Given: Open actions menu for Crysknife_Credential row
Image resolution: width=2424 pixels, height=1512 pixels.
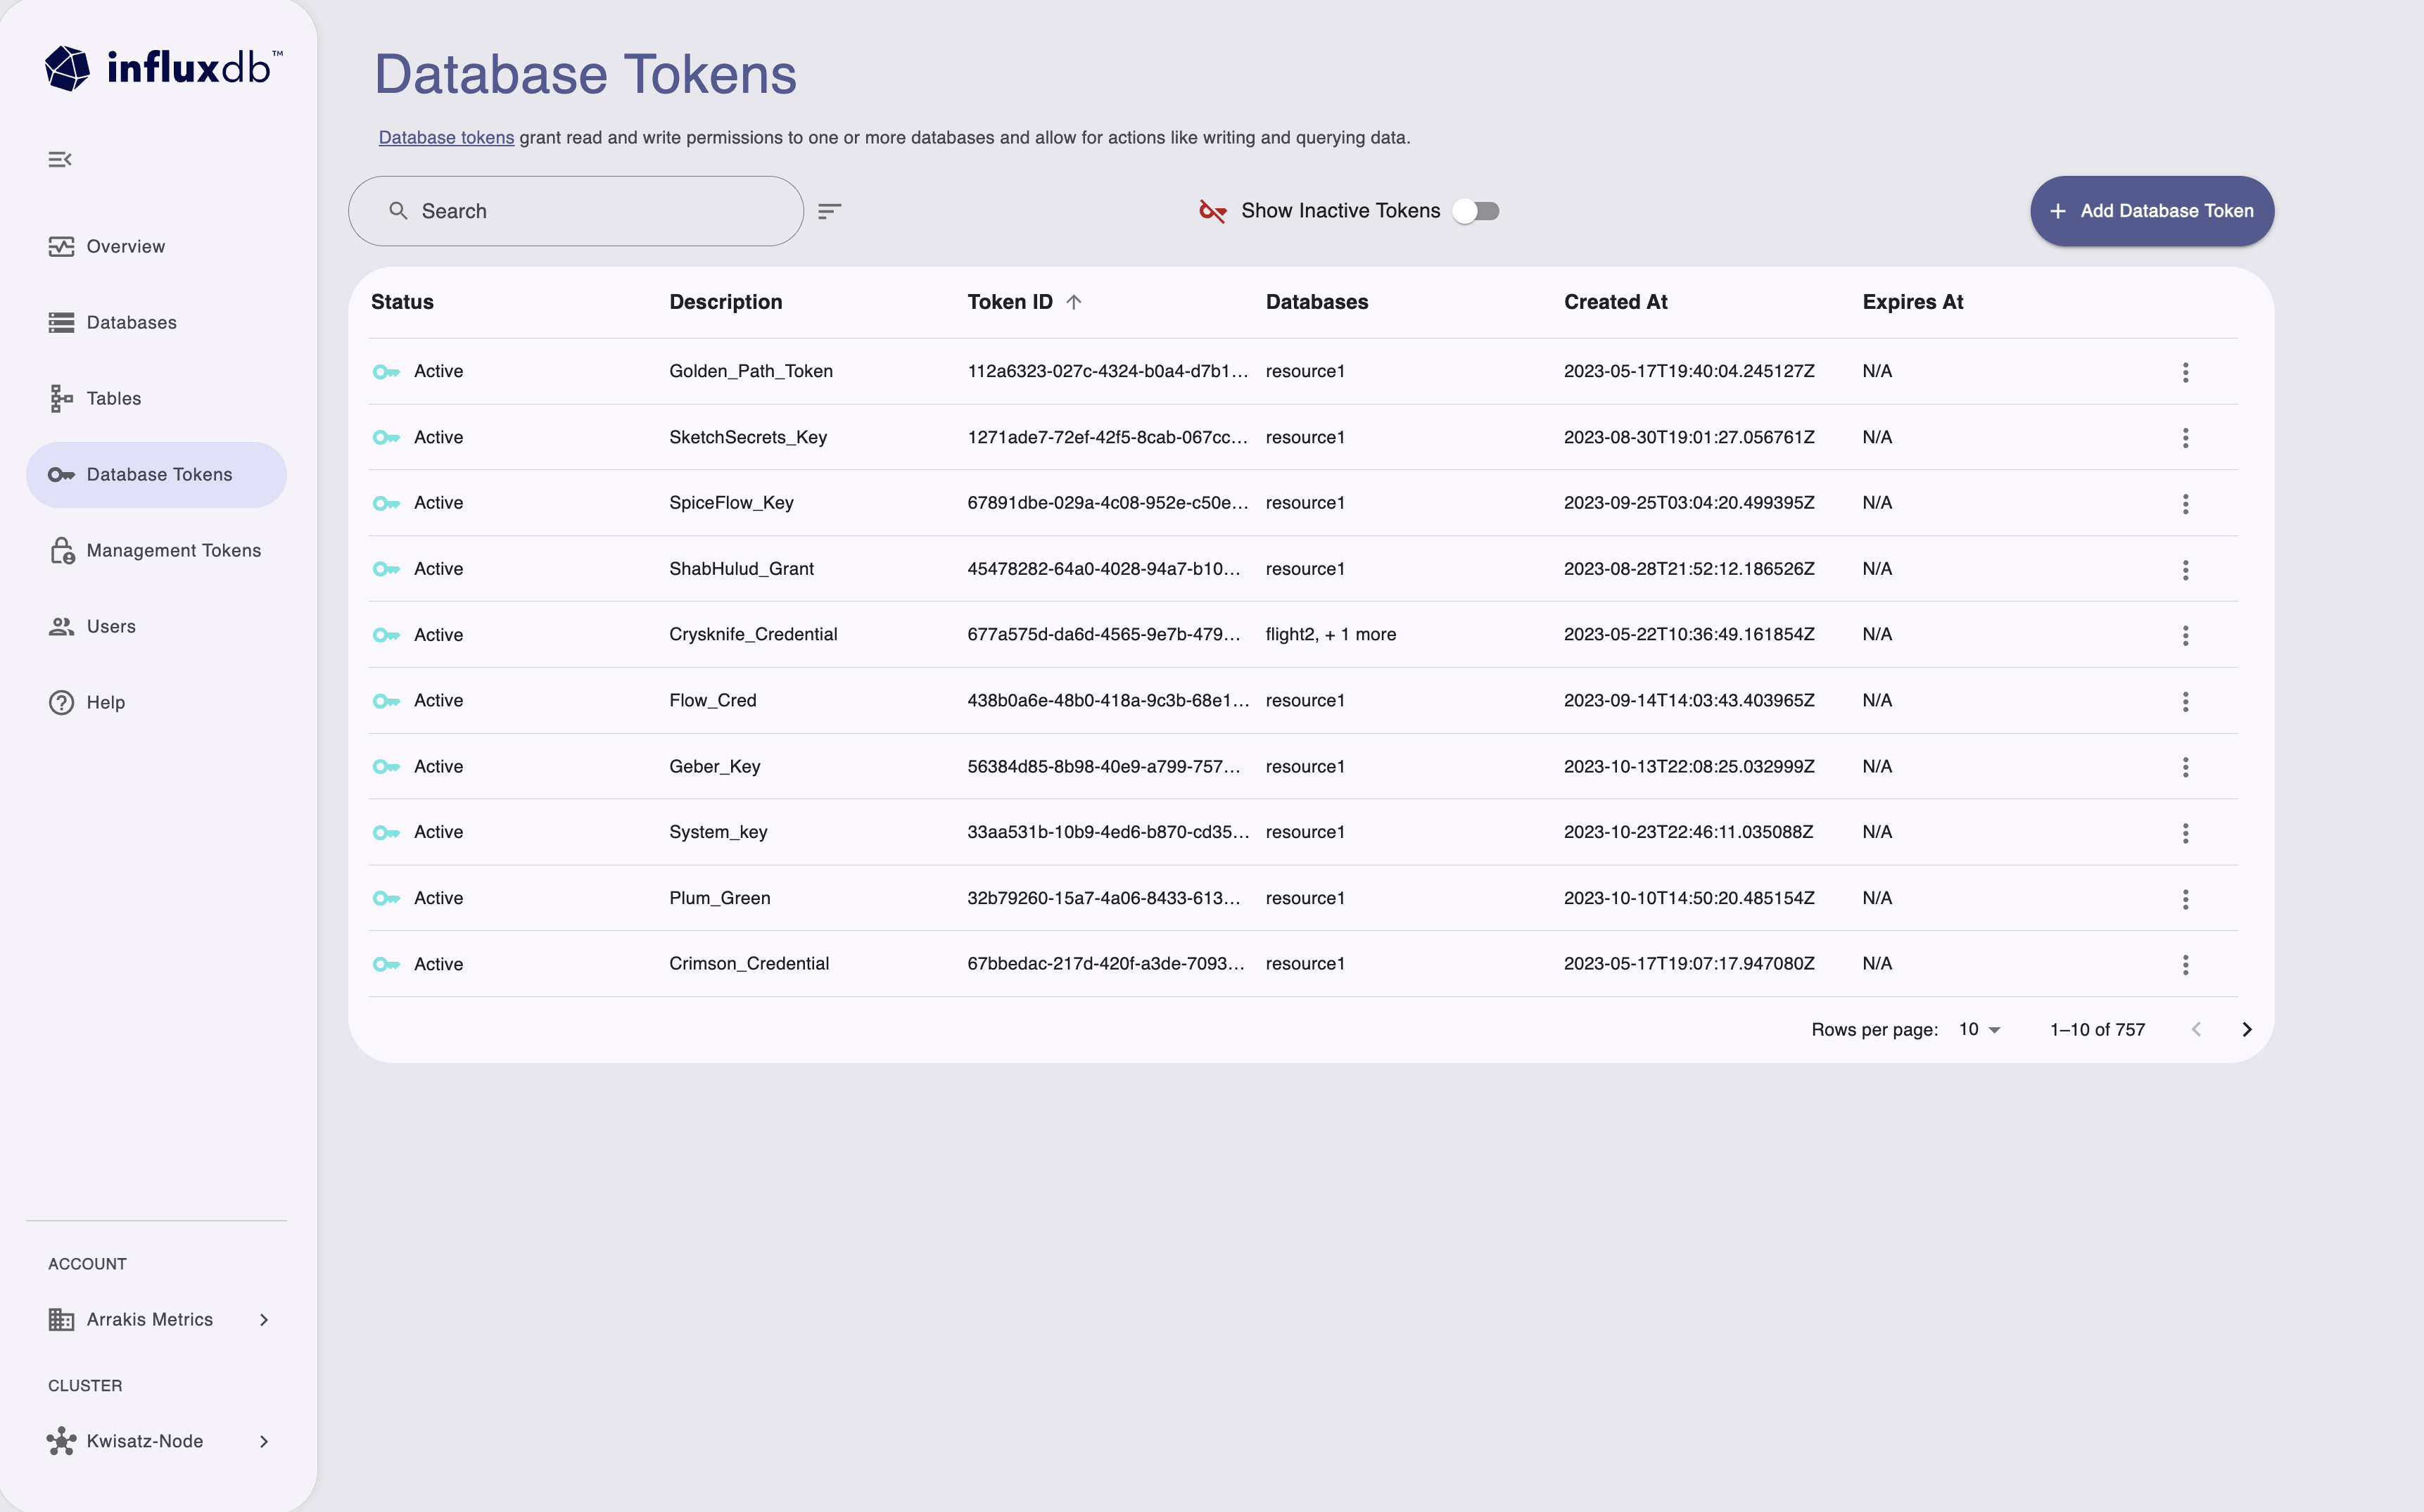Looking at the screenshot, I should tap(2185, 636).
